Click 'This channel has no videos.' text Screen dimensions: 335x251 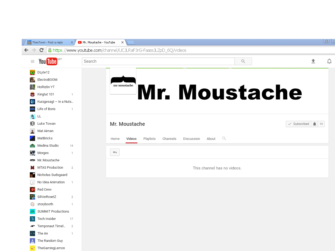217,168
